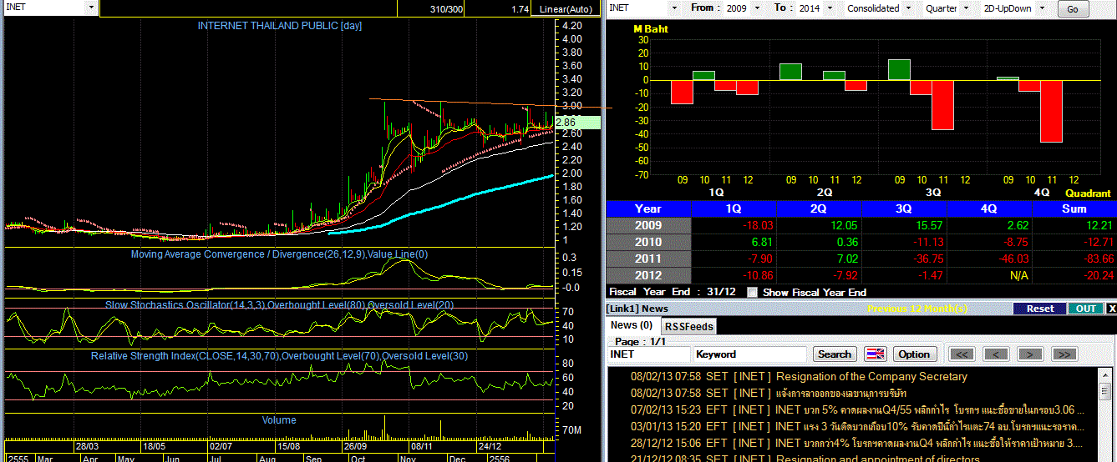Switch to the RSSFeeds tab
Screen dimensions: 1117x462
(689, 326)
